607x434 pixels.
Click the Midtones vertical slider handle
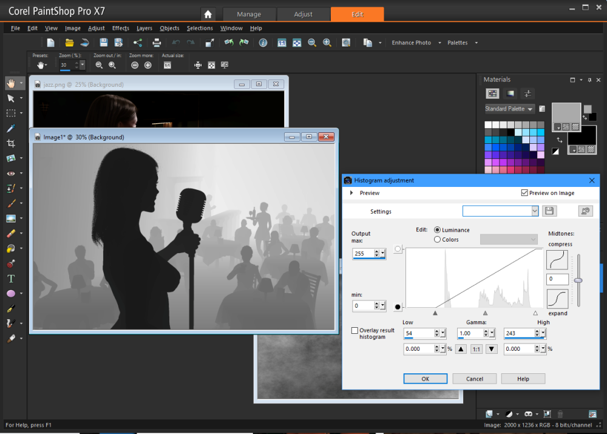578,280
